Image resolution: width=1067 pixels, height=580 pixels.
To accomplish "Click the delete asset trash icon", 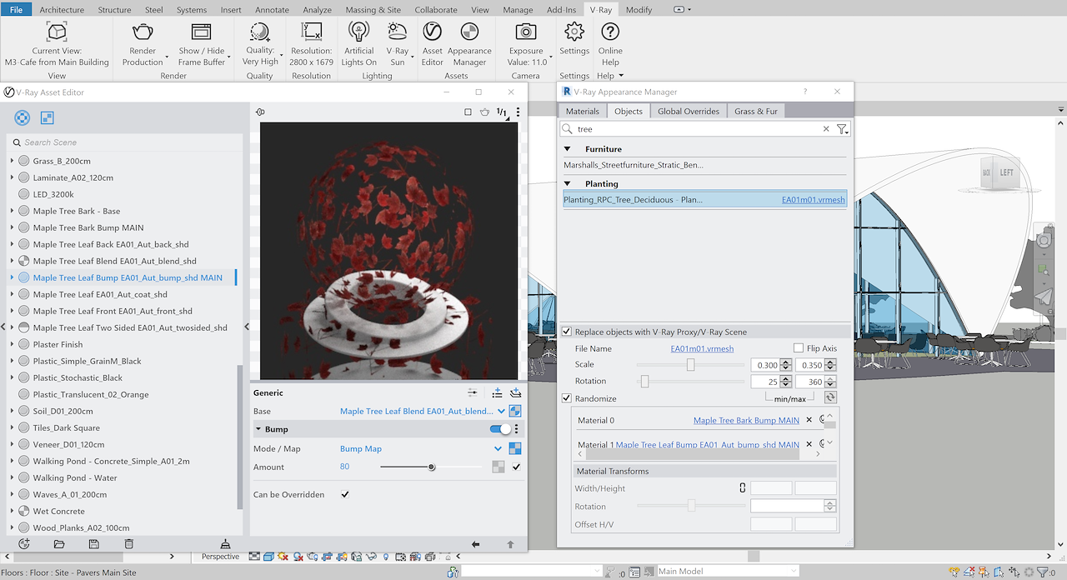I will 128,543.
